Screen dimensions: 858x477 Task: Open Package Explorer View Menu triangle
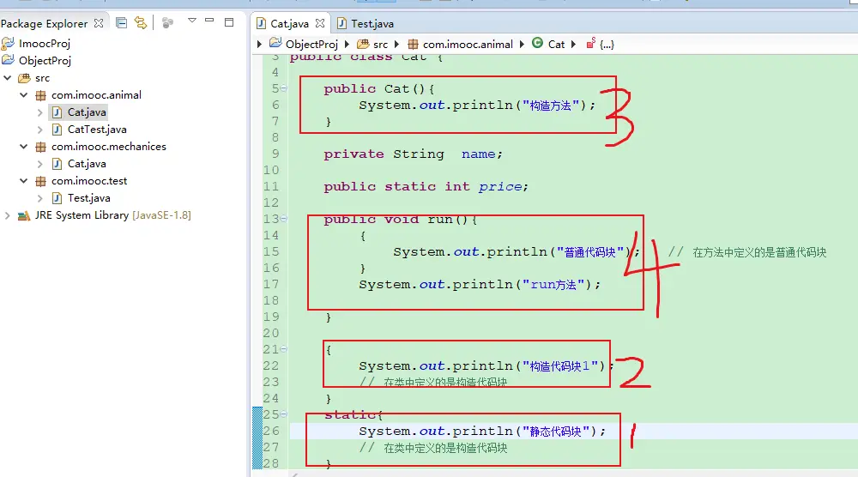coord(191,21)
